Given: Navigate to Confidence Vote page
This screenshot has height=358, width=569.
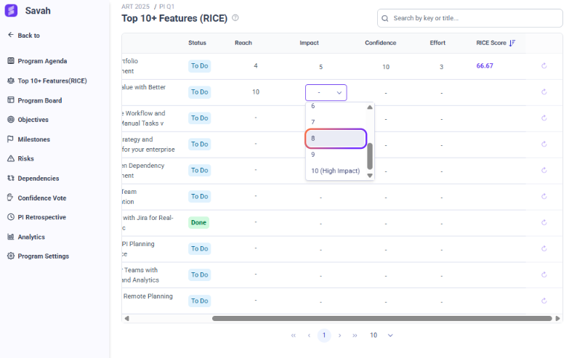Looking at the screenshot, I should (x=41, y=198).
